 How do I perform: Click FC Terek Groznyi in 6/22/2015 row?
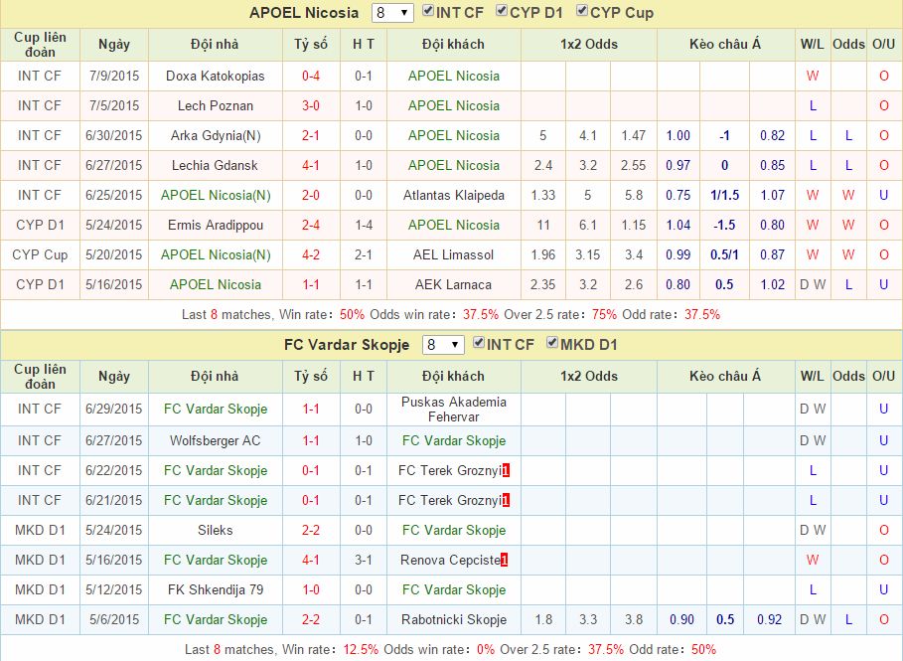click(450, 471)
